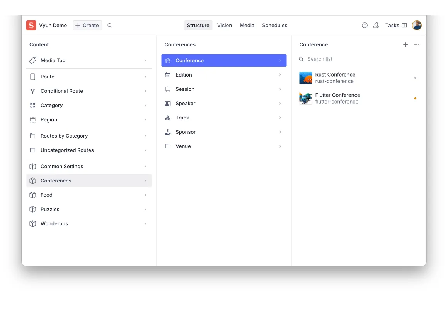Click the Create button
The width and height of the screenshot is (448, 310).
click(87, 25)
